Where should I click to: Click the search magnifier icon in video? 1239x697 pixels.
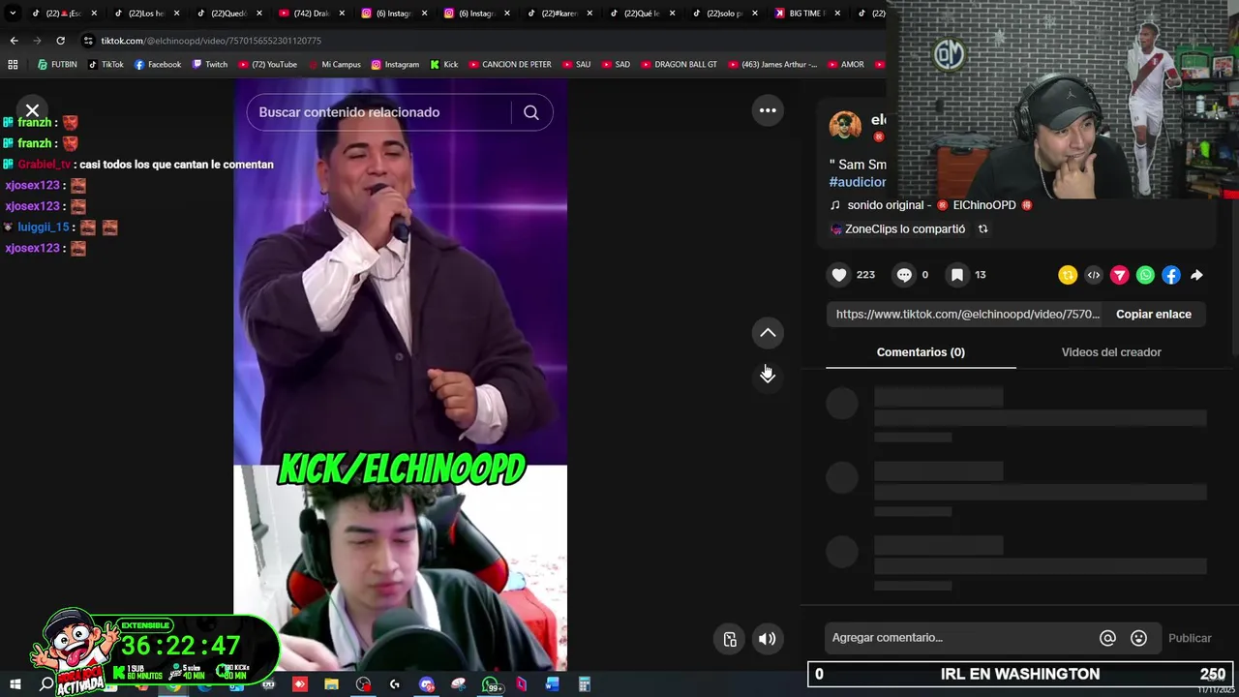[x=531, y=112]
